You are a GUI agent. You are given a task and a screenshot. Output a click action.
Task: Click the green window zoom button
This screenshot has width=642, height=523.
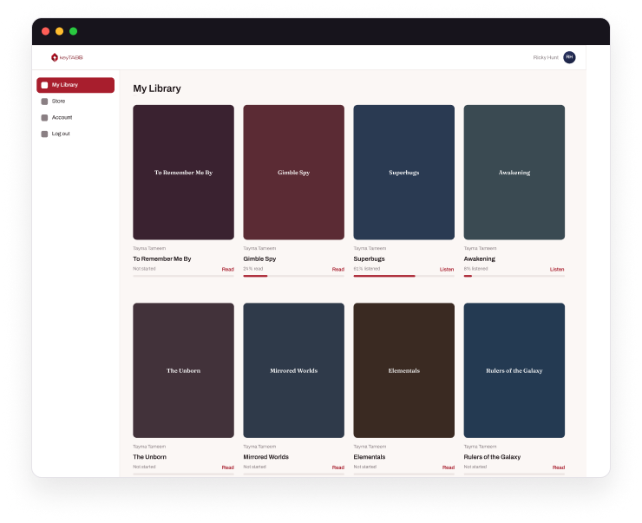click(x=73, y=31)
